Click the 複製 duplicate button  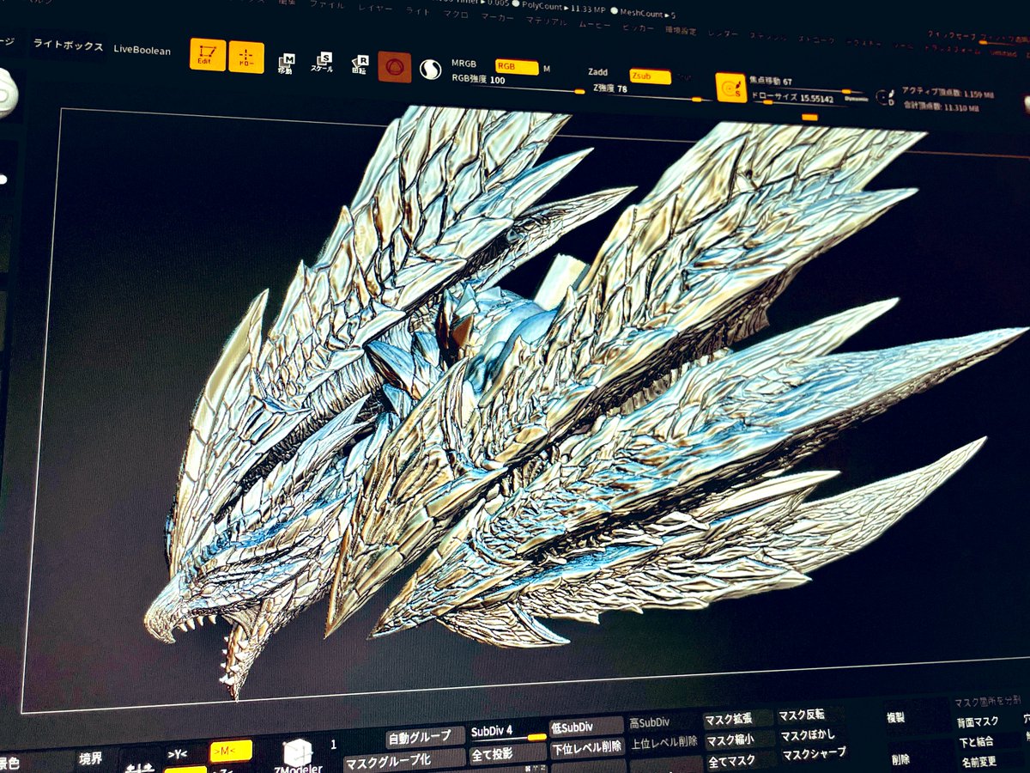click(896, 716)
